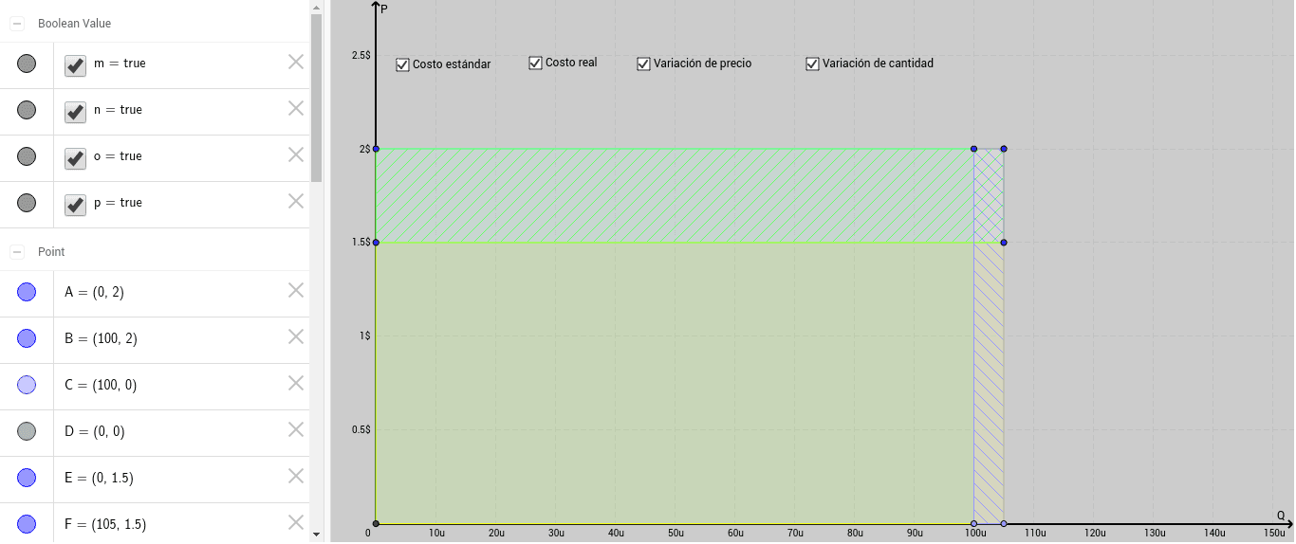Delete point A with its X icon

coord(296,290)
